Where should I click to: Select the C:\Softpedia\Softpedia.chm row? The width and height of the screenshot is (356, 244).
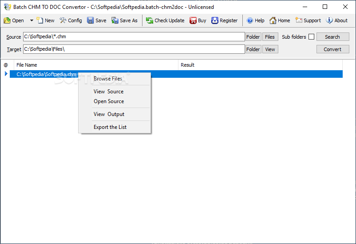pyautogui.click(x=176, y=74)
